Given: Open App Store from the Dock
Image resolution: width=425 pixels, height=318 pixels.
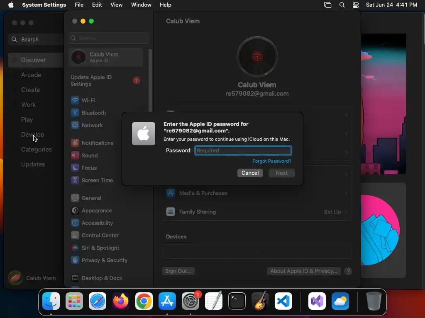Looking at the screenshot, I should point(167,301).
